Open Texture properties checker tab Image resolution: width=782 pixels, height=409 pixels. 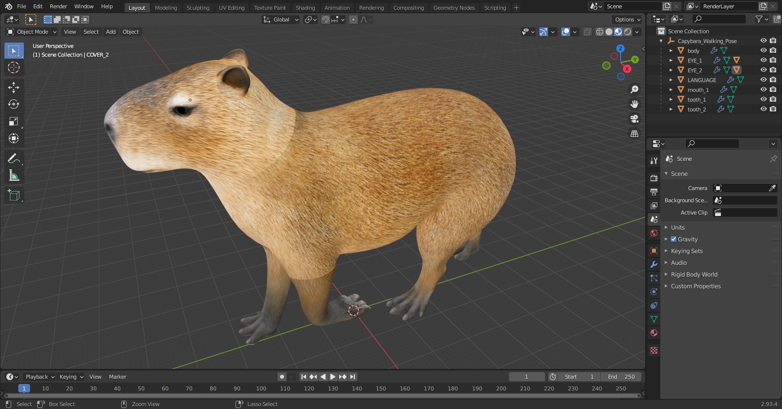click(654, 350)
